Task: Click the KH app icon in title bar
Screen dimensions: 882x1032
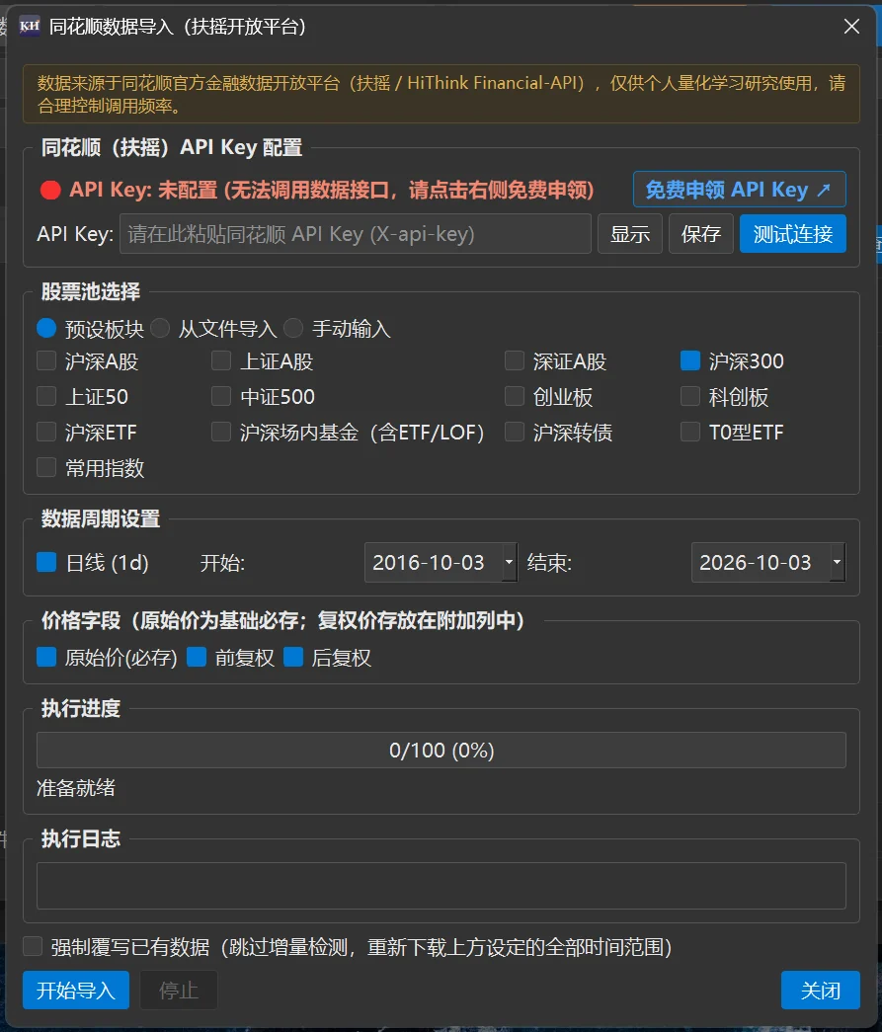Action: (x=30, y=27)
